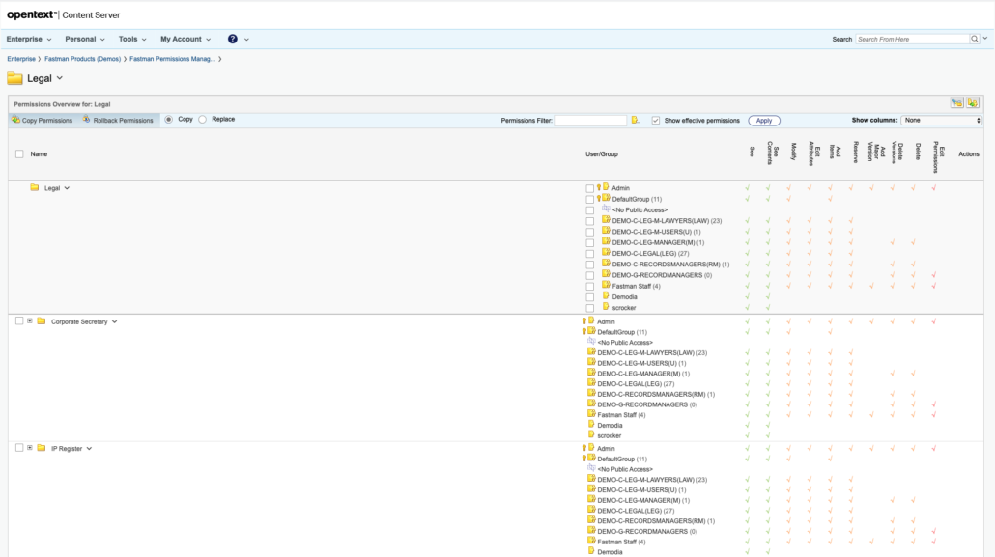Image resolution: width=995 pixels, height=557 pixels.
Task: Open Fastman Permissions Manag... breadcrumb
Action: tap(173, 59)
